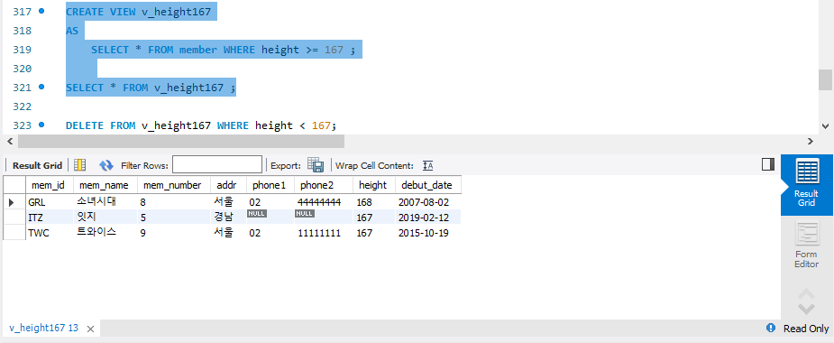834x343 pixels.
Task: Click the mem_number cell '8'
Action: point(174,202)
